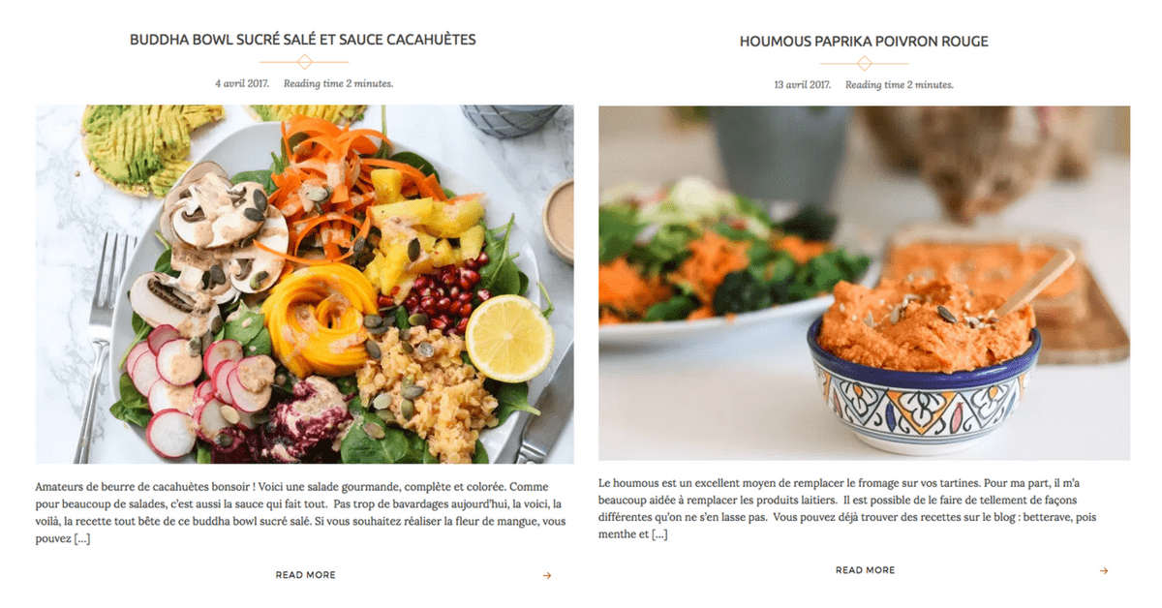The height and width of the screenshot is (608, 1162).
Task: Open the Buddha Bowl sucré salé post title
Action: [x=303, y=40]
